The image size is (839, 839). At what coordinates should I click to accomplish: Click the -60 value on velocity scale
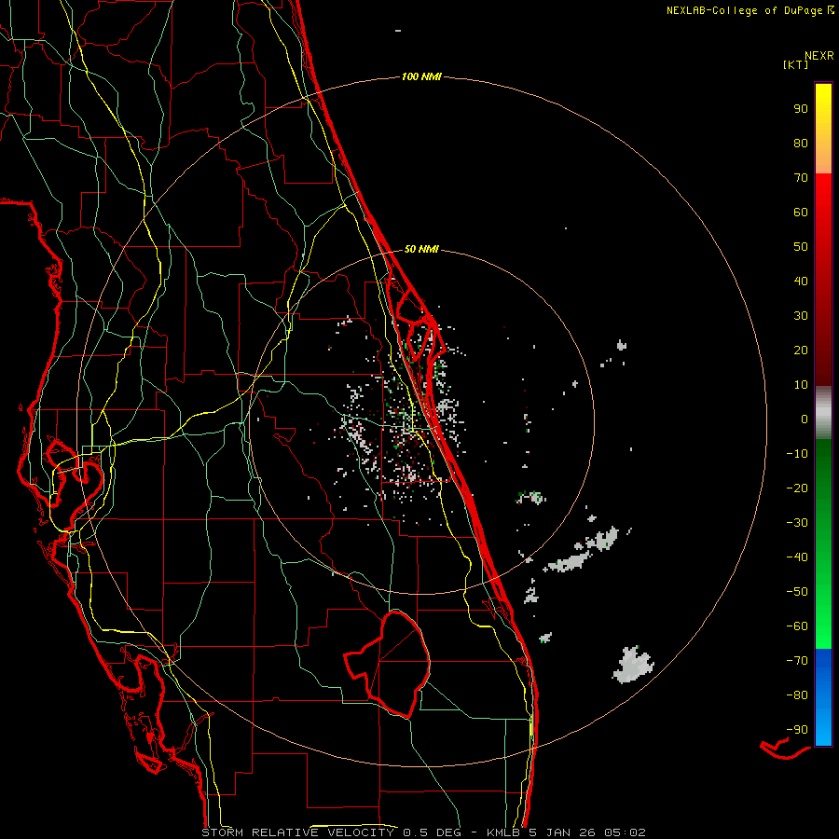point(797,626)
